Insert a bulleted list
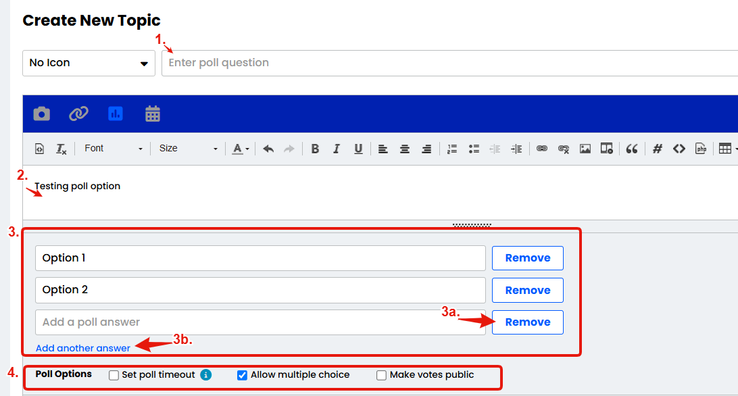This screenshot has width=738, height=396. (x=474, y=149)
